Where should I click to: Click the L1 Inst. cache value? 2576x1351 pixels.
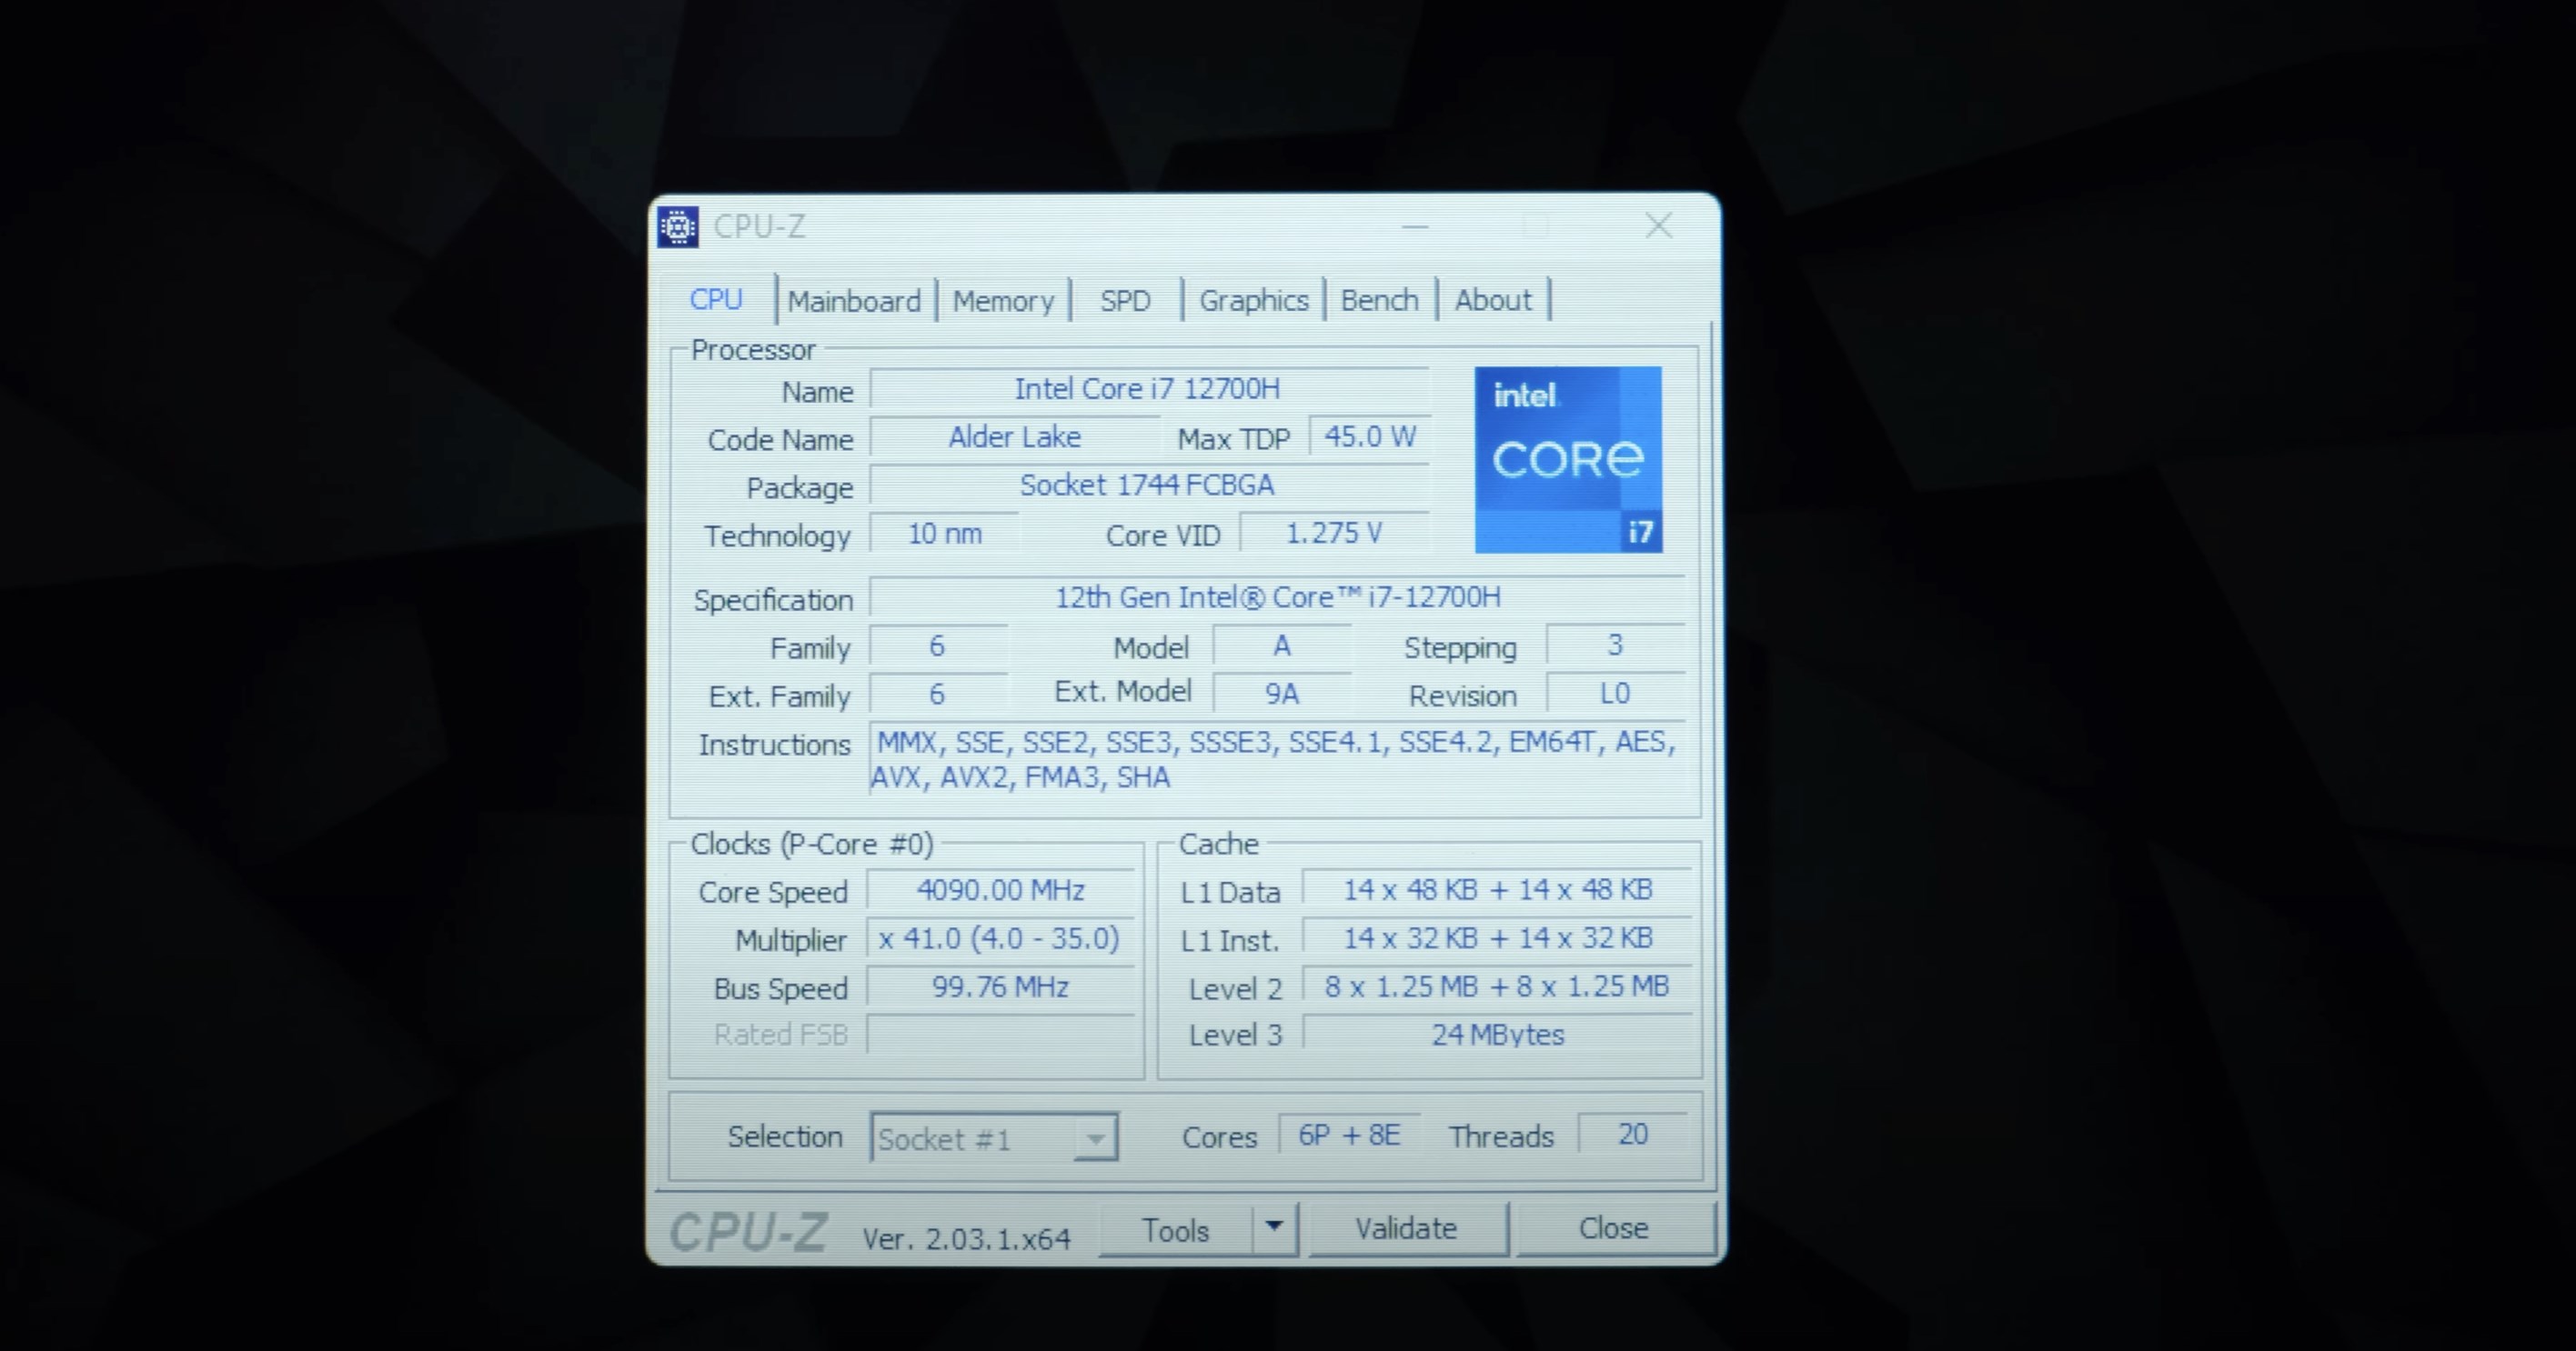click(1497, 938)
